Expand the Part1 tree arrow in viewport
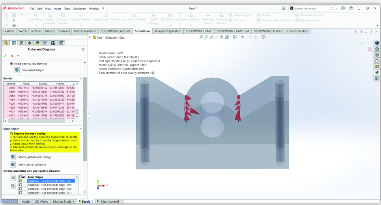381x205 pixels. 90,37
